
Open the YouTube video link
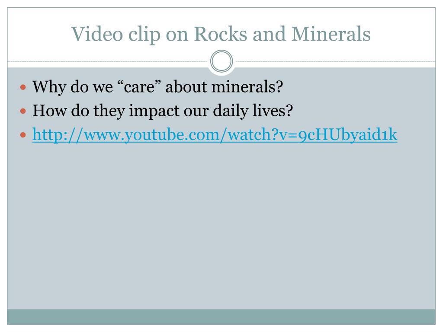215,135
